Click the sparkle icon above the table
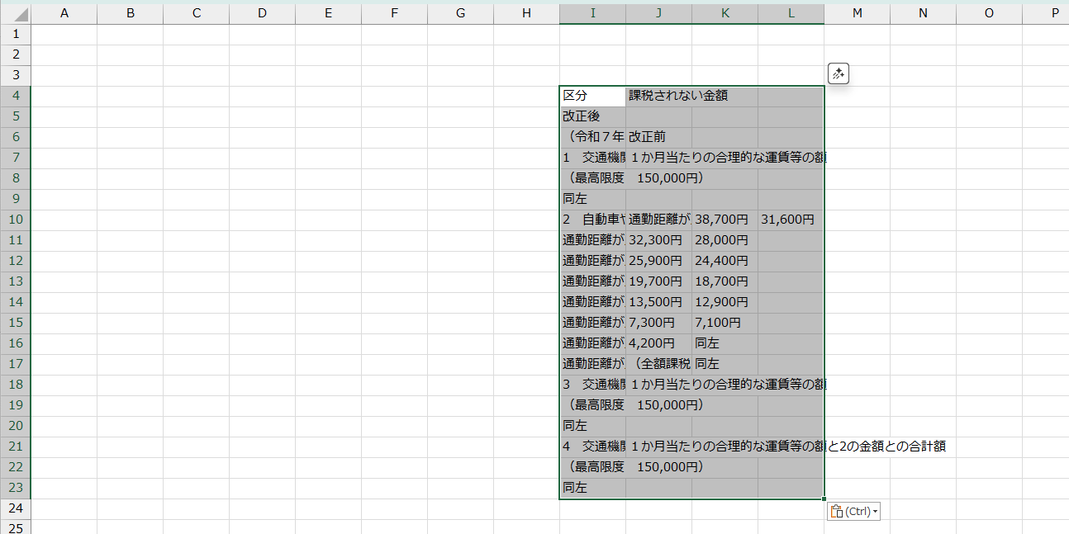This screenshot has height=534, width=1069. (839, 74)
